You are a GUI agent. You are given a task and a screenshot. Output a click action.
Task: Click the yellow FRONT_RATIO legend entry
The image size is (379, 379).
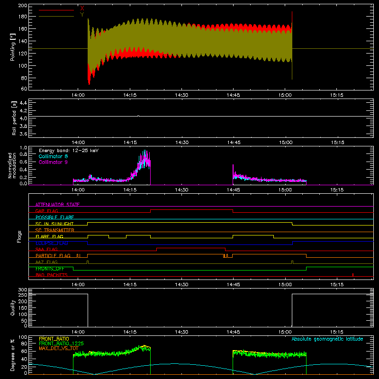[x=54, y=339]
